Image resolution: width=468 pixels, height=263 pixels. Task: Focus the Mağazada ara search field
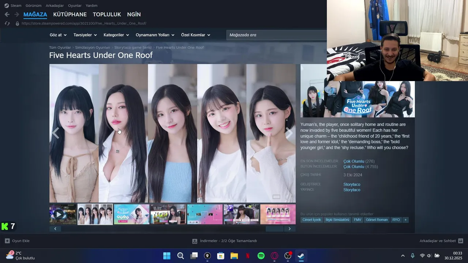pos(276,35)
